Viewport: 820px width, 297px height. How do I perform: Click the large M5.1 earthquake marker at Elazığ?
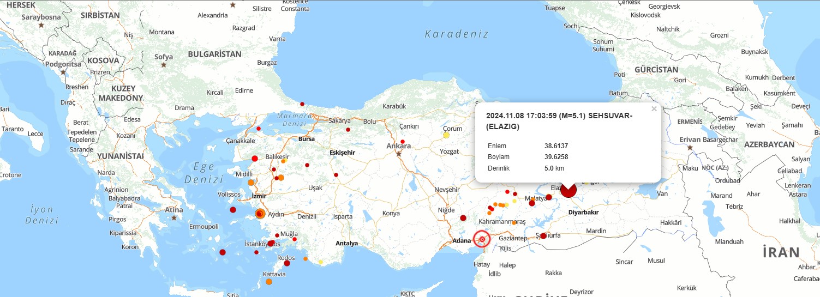pos(568,190)
